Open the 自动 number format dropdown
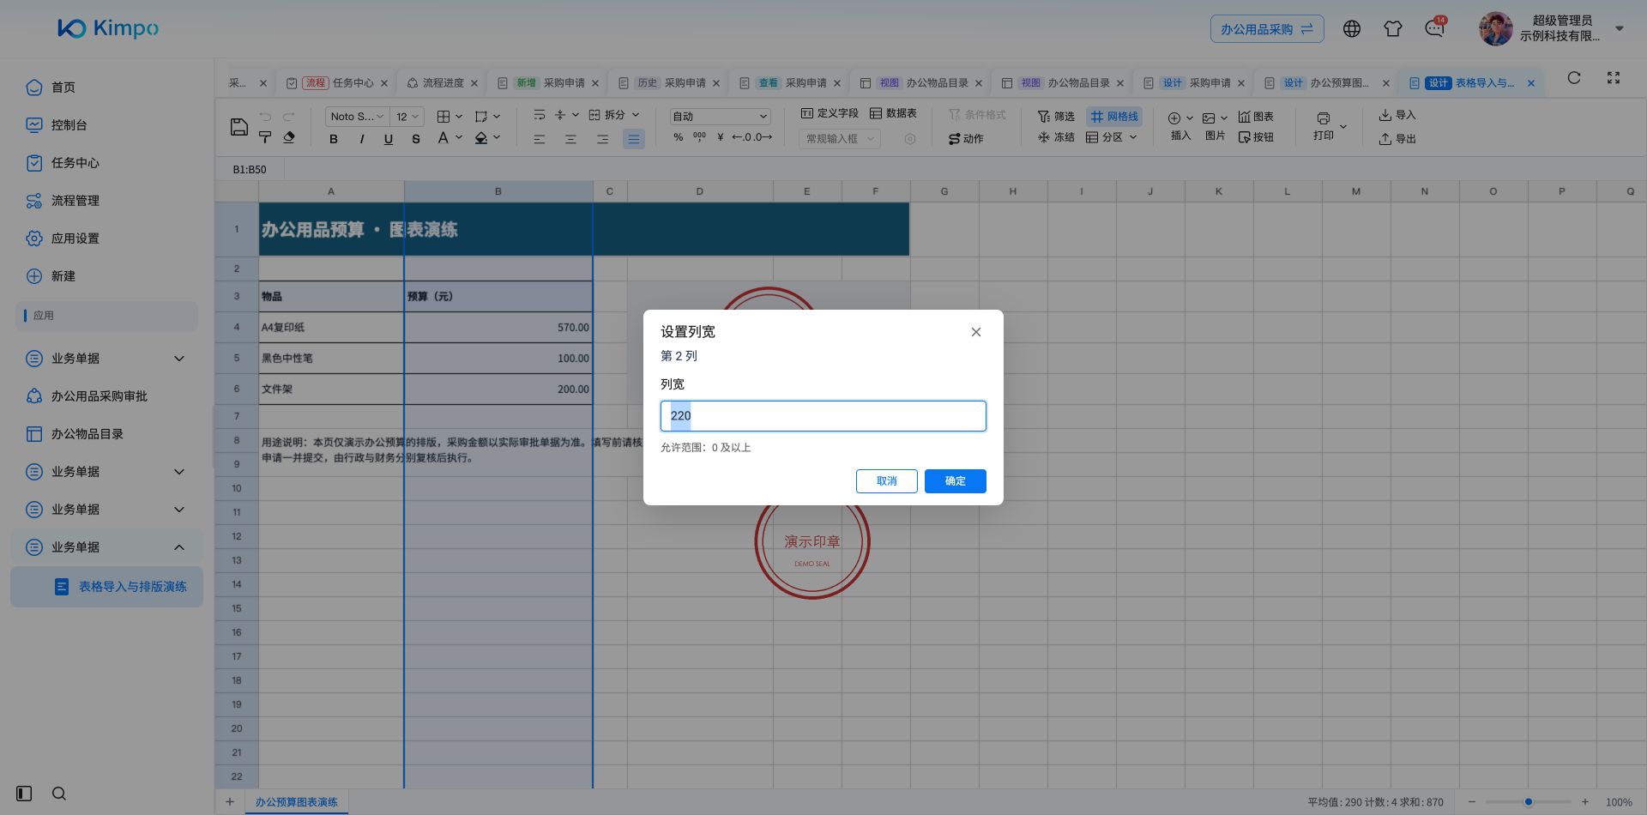1647x815 pixels. (x=720, y=117)
